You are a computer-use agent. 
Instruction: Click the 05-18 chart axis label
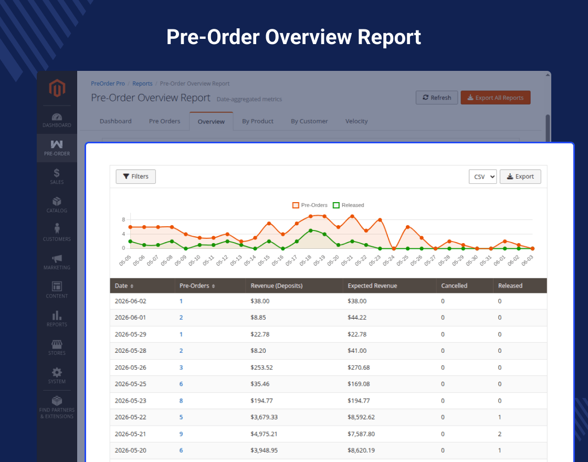click(306, 260)
